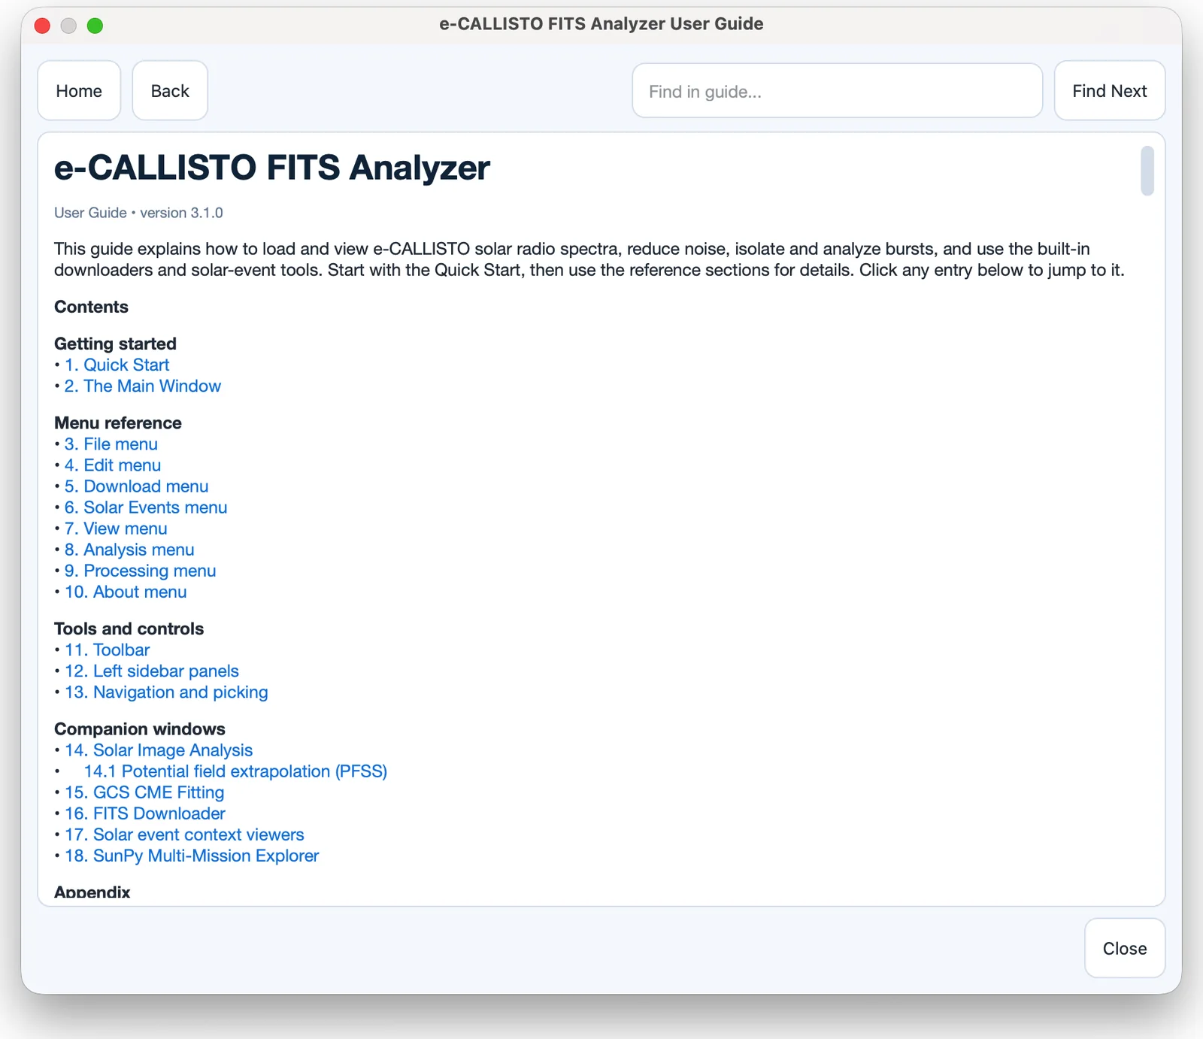Open 16. FITS Downloader link
The image size is (1203, 1039).
145,813
